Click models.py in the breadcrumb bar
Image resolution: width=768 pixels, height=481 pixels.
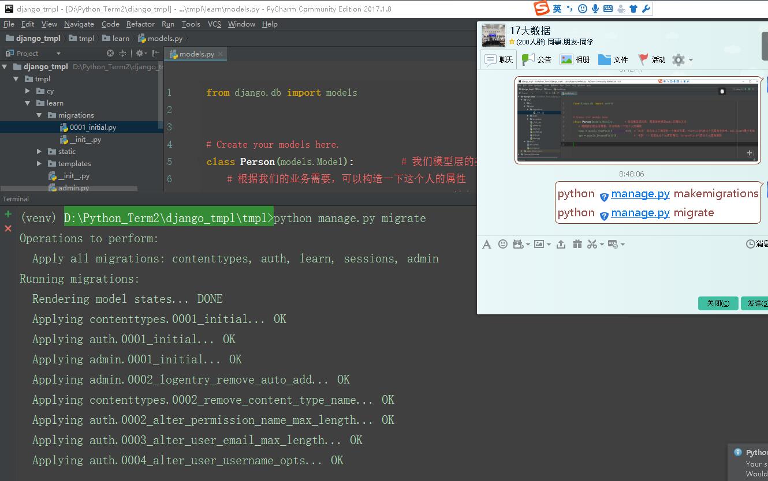click(x=160, y=38)
